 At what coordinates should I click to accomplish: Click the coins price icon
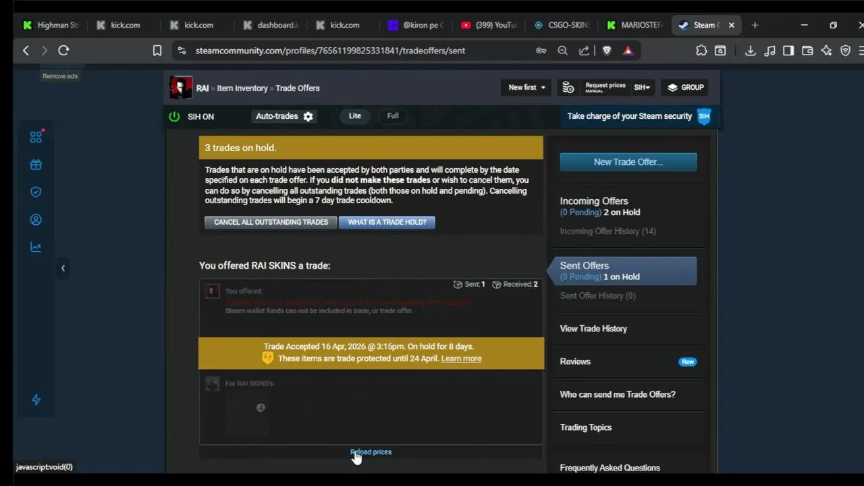568,87
